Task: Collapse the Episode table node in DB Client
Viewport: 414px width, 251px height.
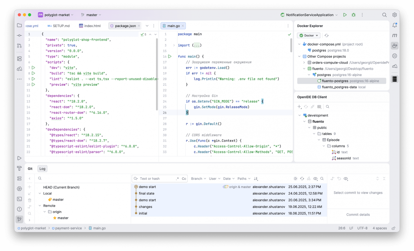Action: pyautogui.click(x=319, y=140)
